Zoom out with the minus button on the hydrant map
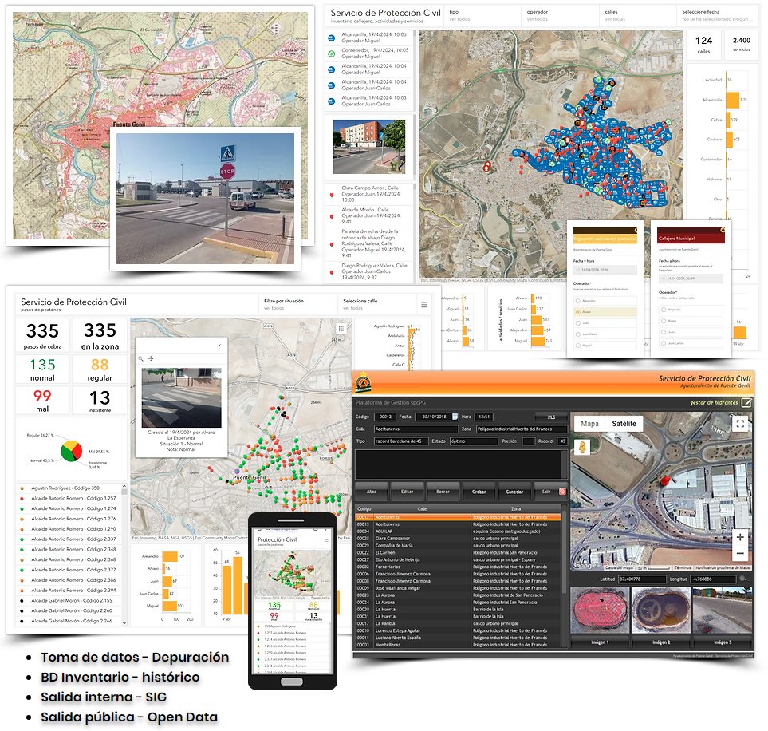The height and width of the screenshot is (731, 768). [x=740, y=554]
